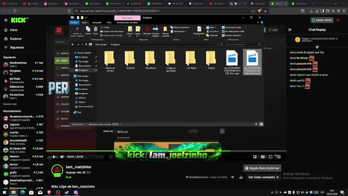Go to Explorar in Kick sidebar
Viewport: 348px width, 196px height.
[16, 39]
